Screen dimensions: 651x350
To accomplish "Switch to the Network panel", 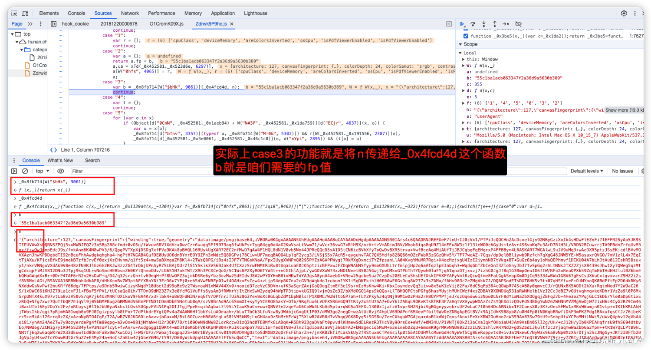I will (x=130, y=13).
